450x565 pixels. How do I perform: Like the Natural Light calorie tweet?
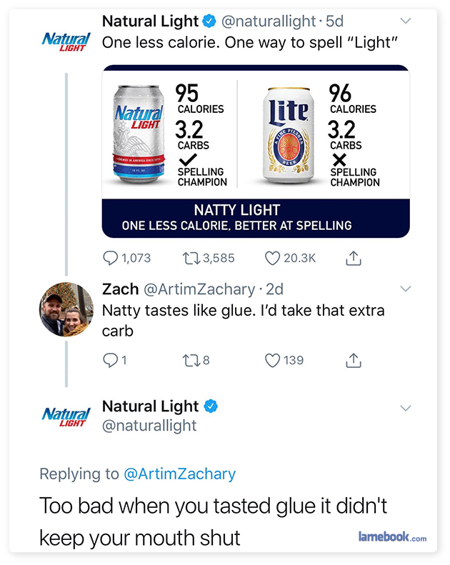tap(272, 258)
